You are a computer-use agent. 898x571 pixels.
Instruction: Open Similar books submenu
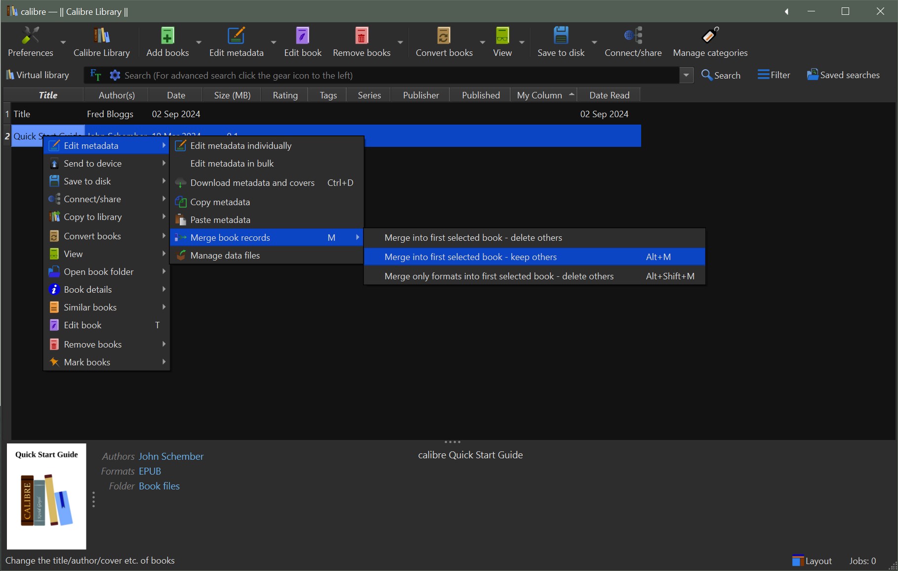[x=107, y=307]
